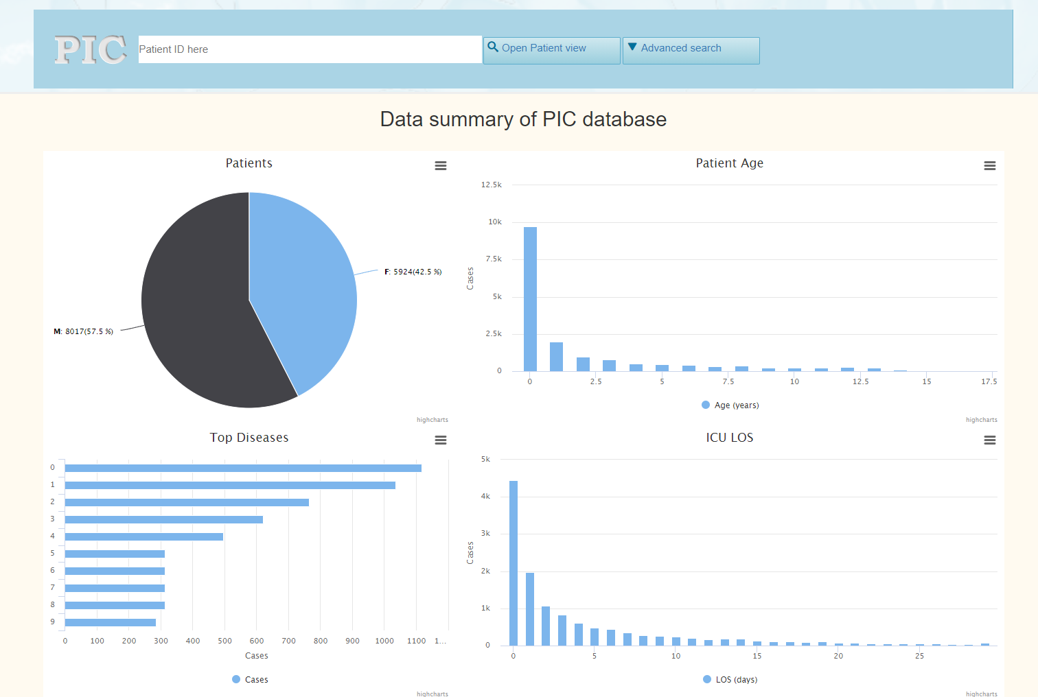Open Patients chart context menu
1038x697 pixels.
click(441, 166)
